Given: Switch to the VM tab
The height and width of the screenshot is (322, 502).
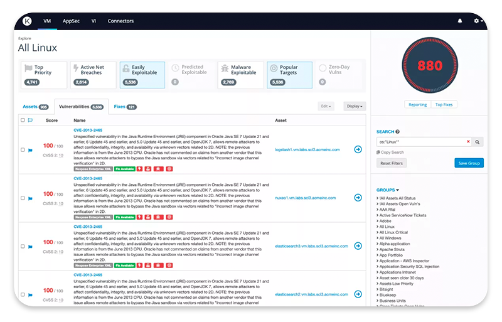Looking at the screenshot, I should (x=47, y=21).
